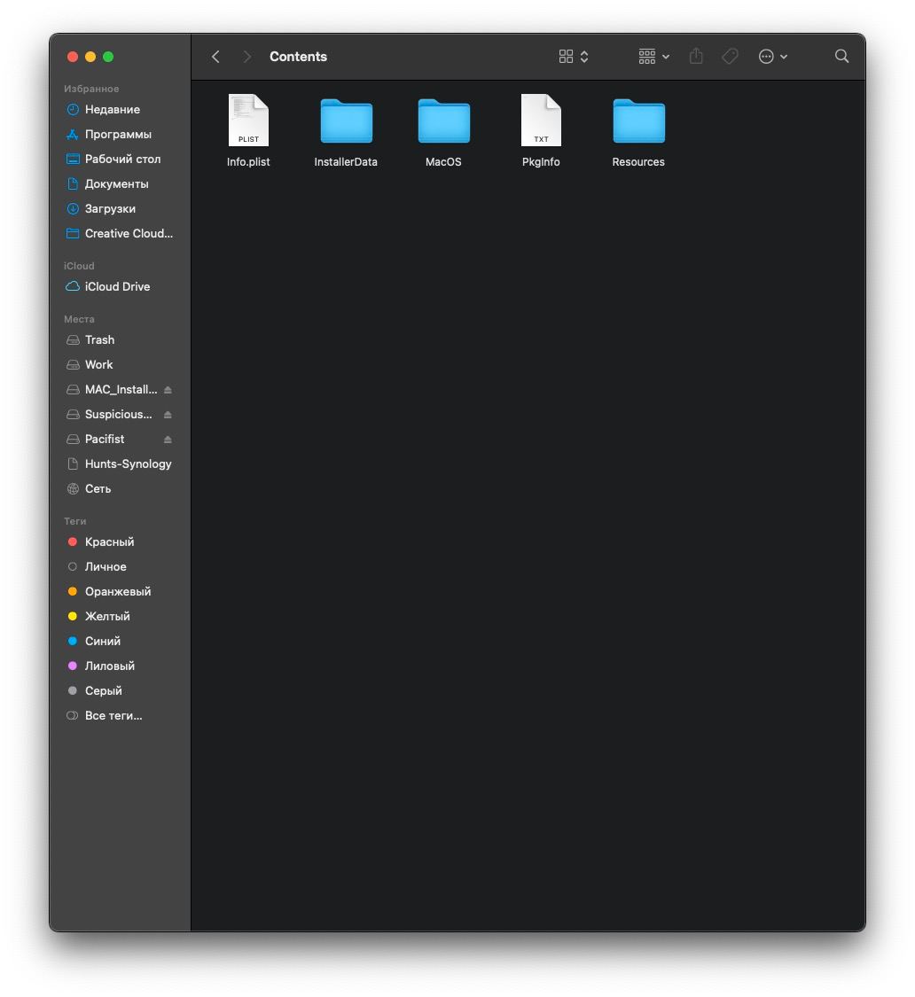915x997 pixels.
Task: Open search with the magnifier icon
Action: pyautogui.click(x=841, y=56)
